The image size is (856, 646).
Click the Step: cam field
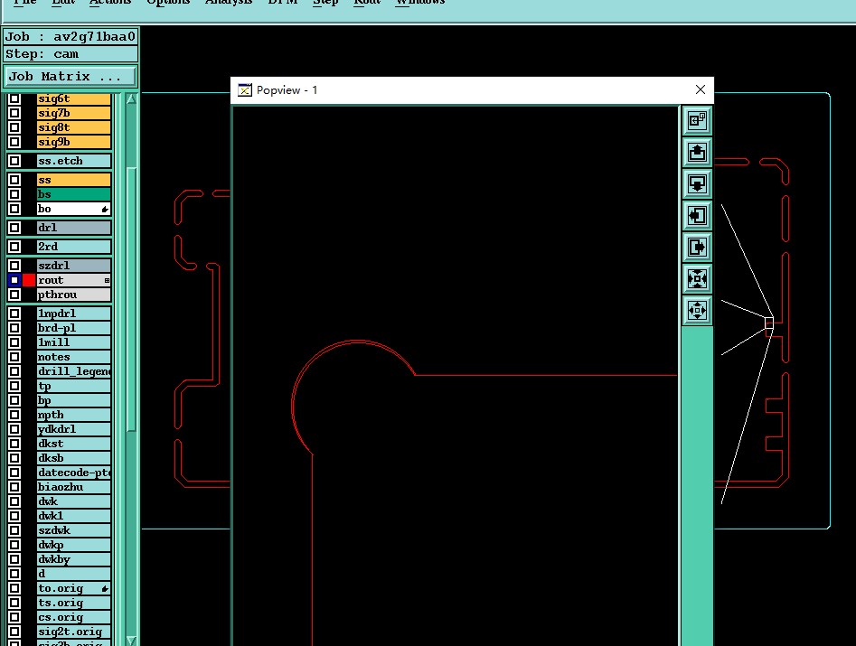71,54
